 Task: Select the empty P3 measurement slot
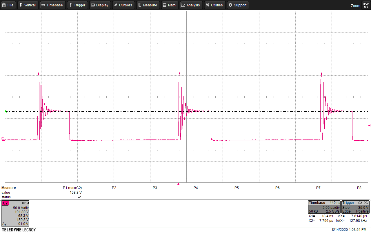coord(158,188)
